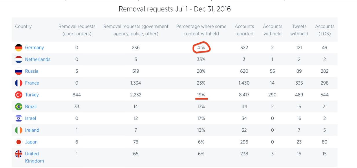Screen dimensions: 357x168
Task: Click the Japan flag icon
Action: (x=19, y=142)
